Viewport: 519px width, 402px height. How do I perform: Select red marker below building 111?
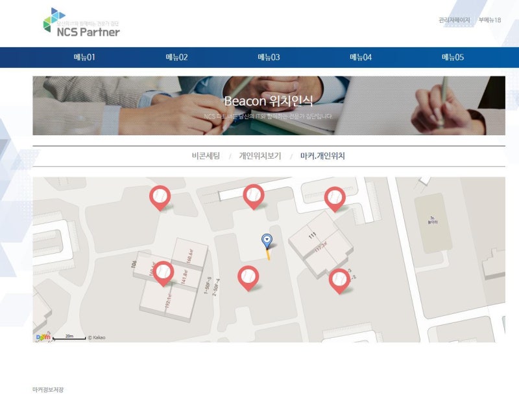[x=339, y=281]
